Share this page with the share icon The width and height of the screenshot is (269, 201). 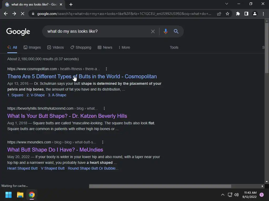click(219, 14)
